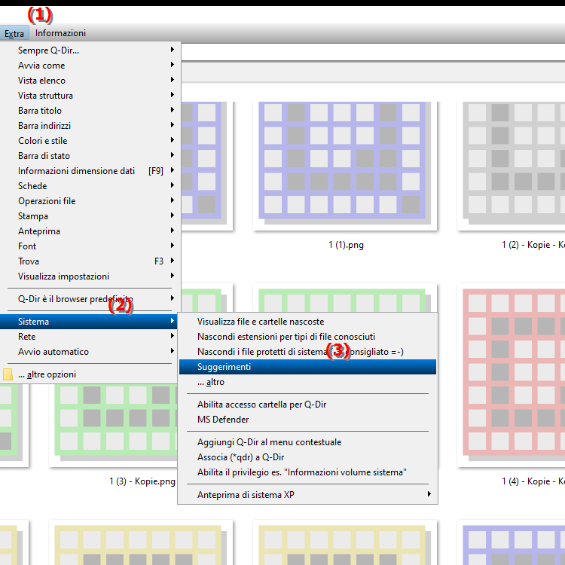Click the 1 (2) - Kopie file name
This screenshot has width=565, height=565.
(533, 245)
